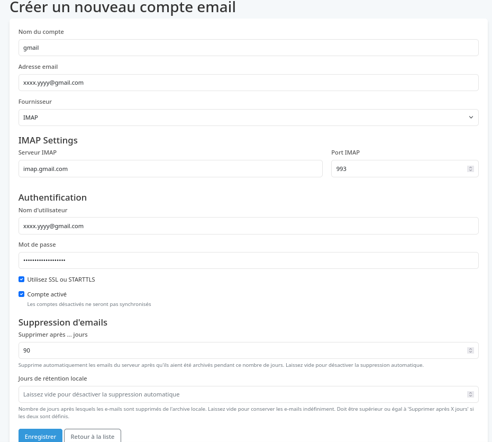Toggle 'Compte activé' by clicking its label
The width and height of the screenshot is (492, 442).
(x=47, y=294)
